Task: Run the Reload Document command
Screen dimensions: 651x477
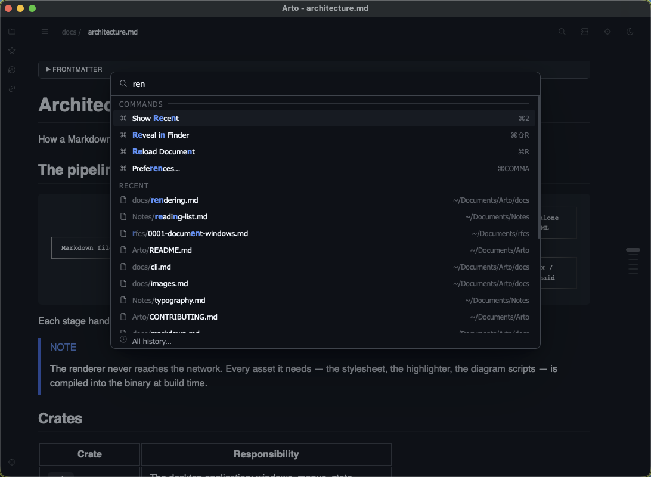Action: [324, 151]
